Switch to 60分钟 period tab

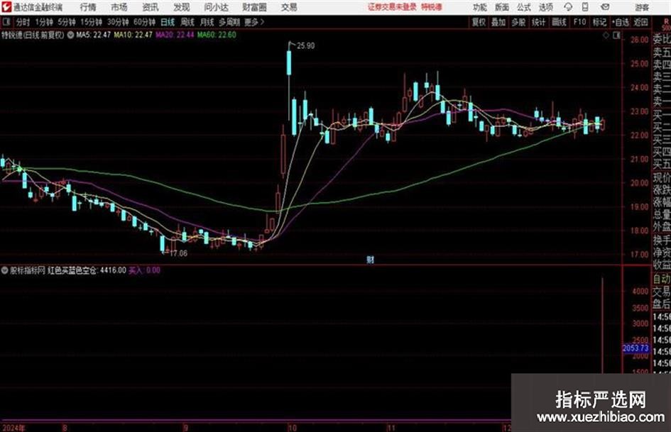point(144,22)
